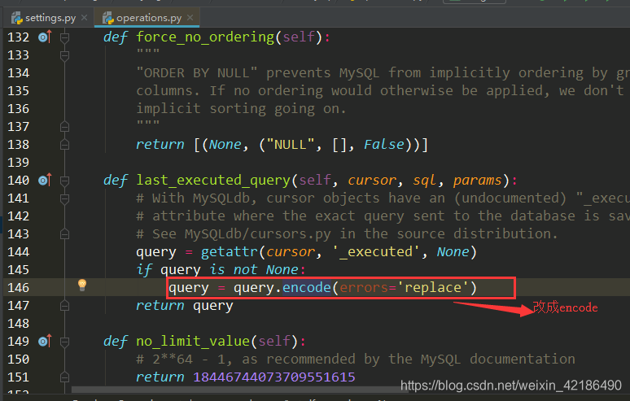This screenshot has height=401, width=630.
Task: Click the 'last_executed_query' function name
Action: click(213, 181)
